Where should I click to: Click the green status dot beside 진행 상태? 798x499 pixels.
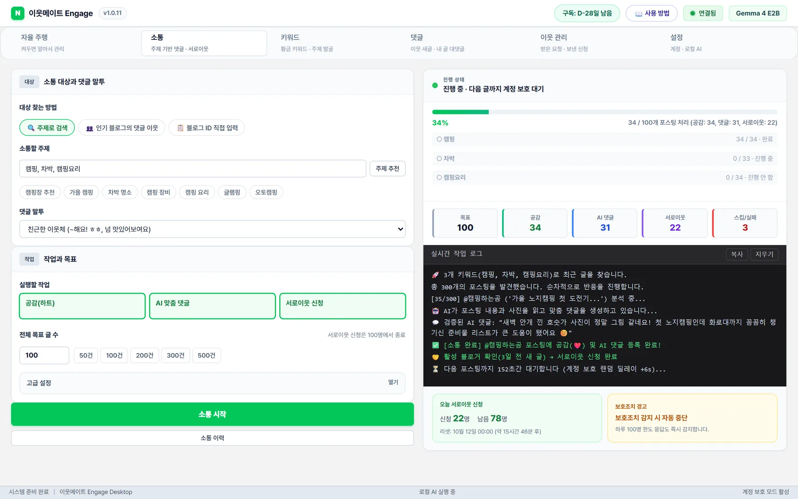point(435,85)
